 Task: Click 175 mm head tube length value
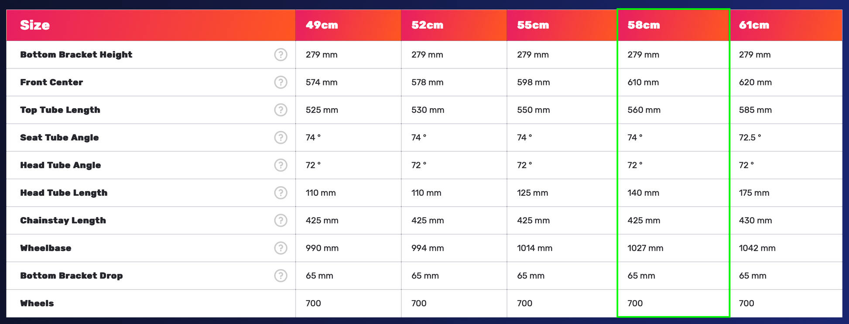click(x=754, y=193)
